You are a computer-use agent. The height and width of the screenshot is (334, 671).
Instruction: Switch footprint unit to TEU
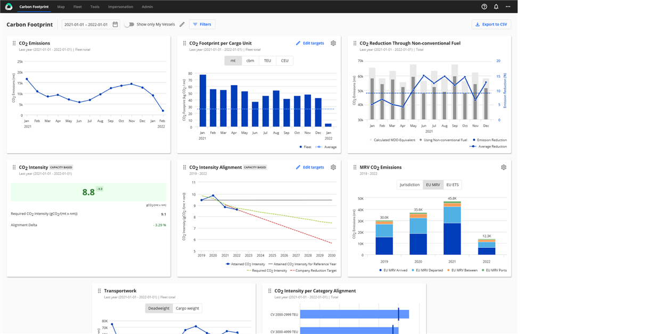[267, 60]
